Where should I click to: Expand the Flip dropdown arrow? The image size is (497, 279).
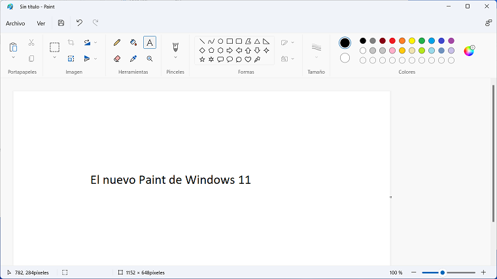pyautogui.click(x=95, y=59)
